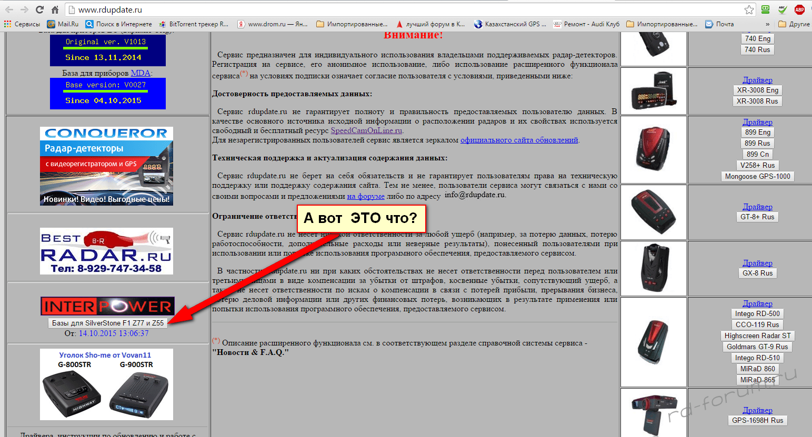This screenshot has height=437, width=812.
Task: Open the BitTorrent трекер bookmark
Action: click(193, 24)
